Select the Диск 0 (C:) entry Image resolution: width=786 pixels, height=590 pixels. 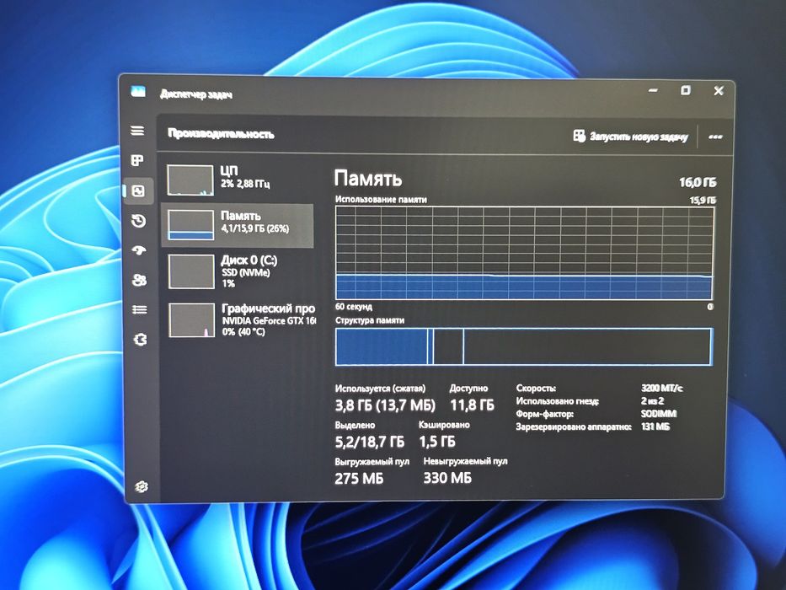(x=238, y=271)
